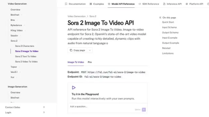Collapse the Sora 2 sidebar group

(x=20, y=41)
